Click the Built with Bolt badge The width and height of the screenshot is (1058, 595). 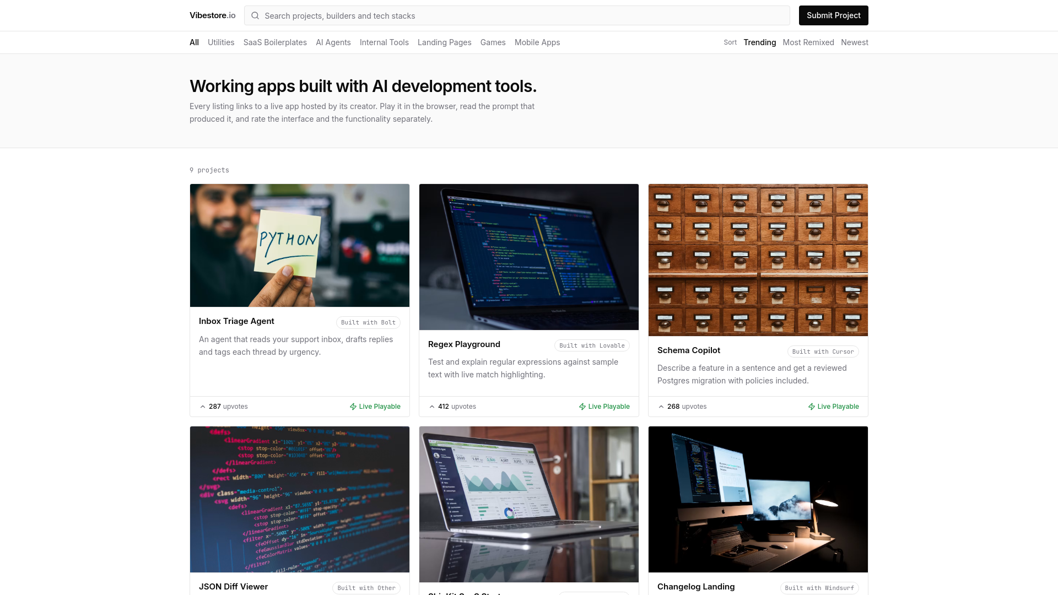(368, 322)
